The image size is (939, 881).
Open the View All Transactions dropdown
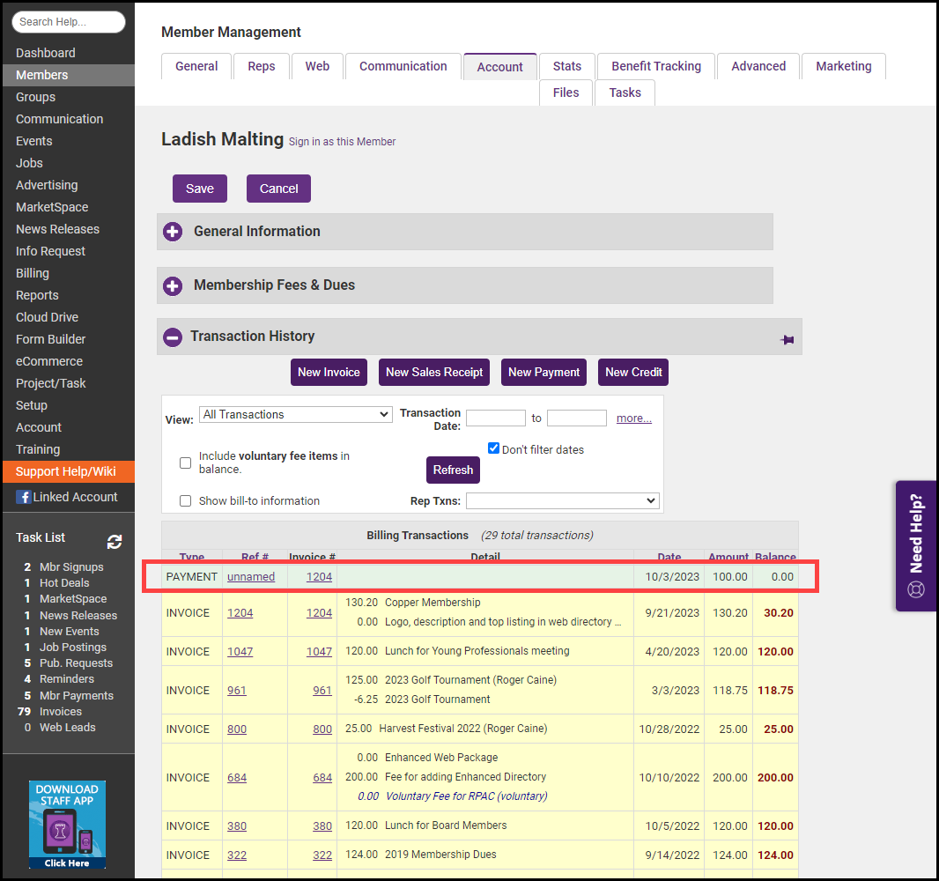[295, 414]
